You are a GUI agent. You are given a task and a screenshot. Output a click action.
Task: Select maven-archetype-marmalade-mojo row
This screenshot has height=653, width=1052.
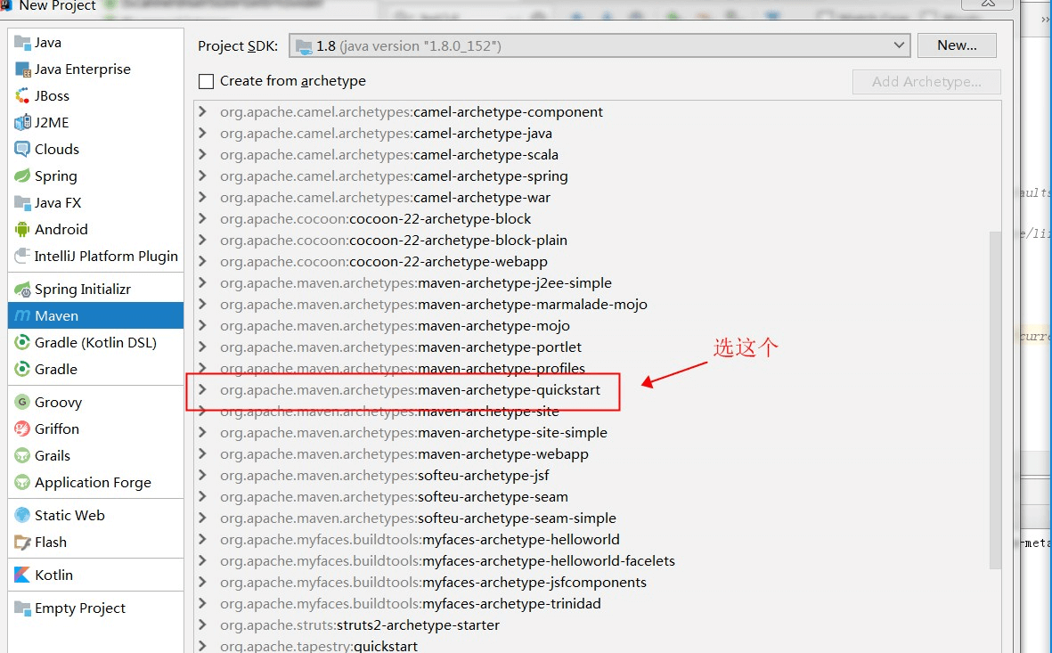pyautogui.click(x=593, y=305)
